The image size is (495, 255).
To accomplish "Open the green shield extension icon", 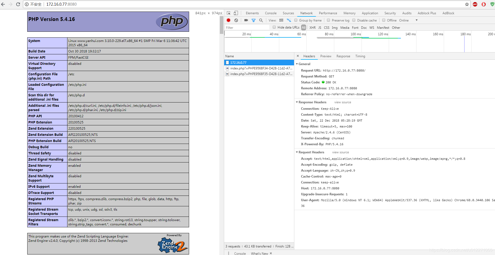I will [492, 4].
